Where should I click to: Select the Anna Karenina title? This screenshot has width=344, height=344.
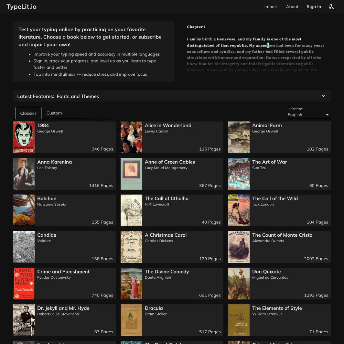tap(54, 162)
